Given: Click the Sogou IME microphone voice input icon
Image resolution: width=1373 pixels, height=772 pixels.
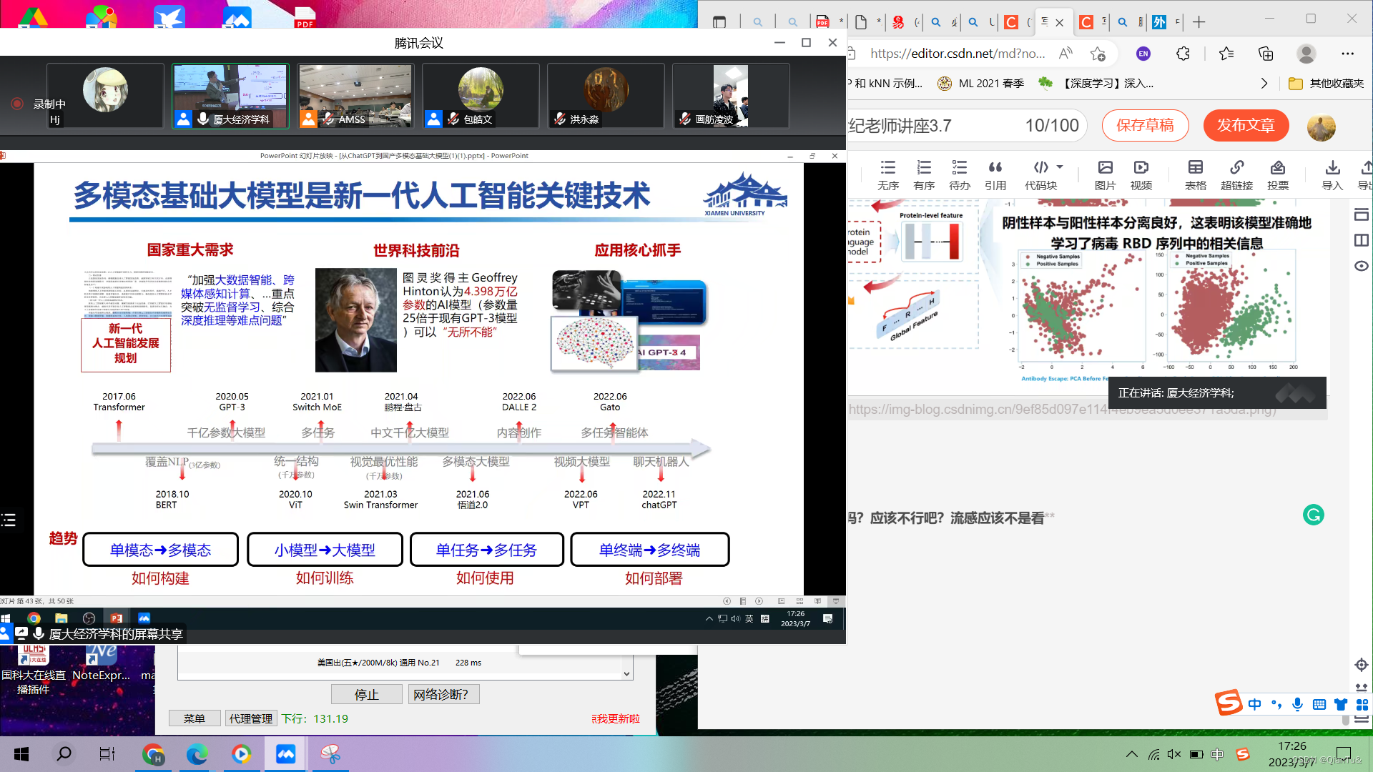Looking at the screenshot, I should (x=1298, y=704).
